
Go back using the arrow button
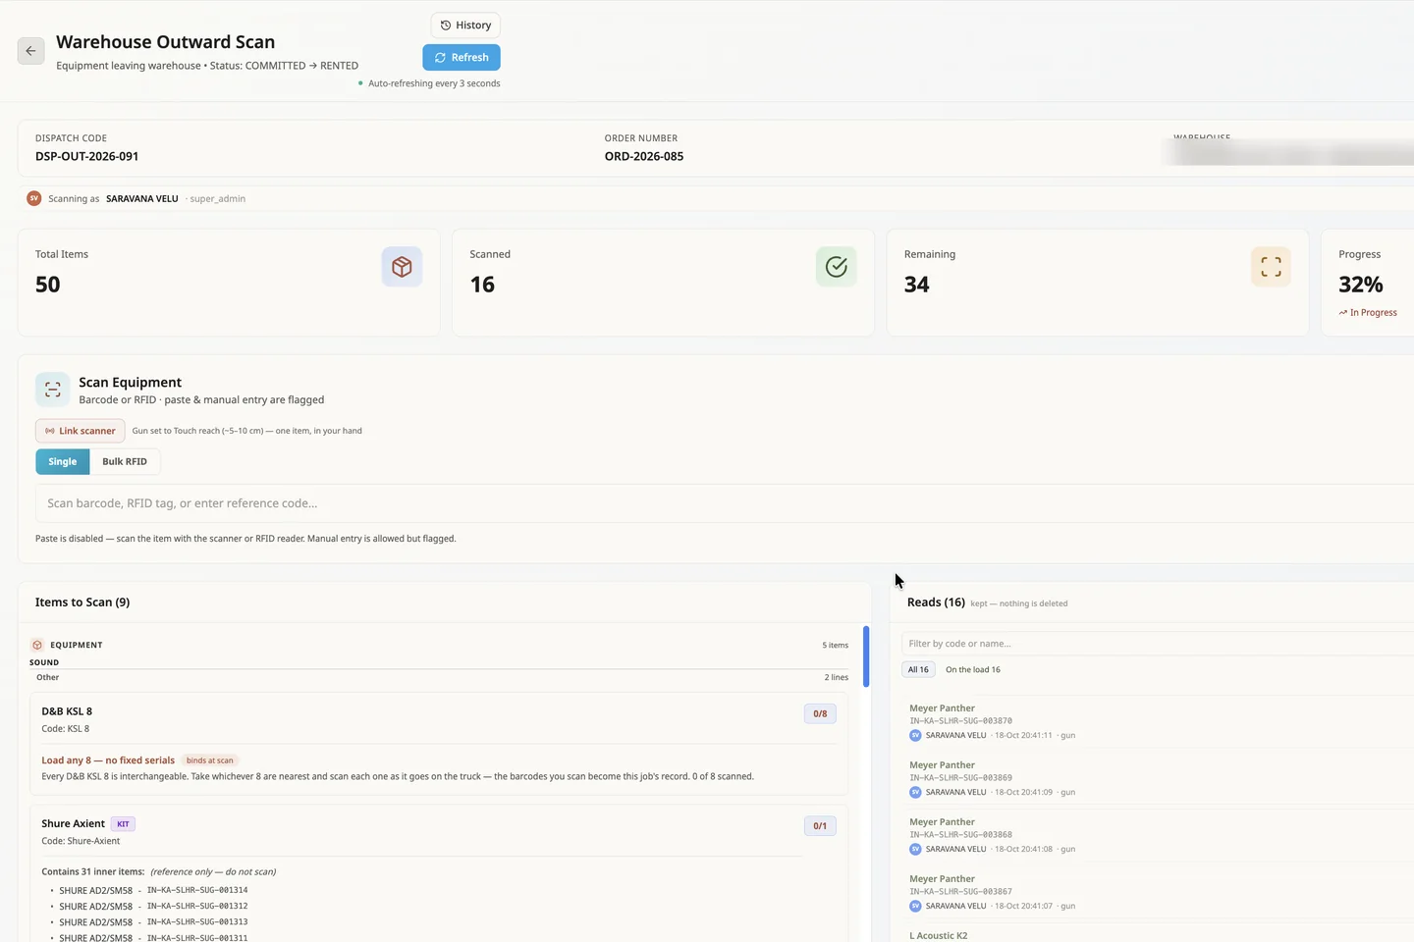31,51
